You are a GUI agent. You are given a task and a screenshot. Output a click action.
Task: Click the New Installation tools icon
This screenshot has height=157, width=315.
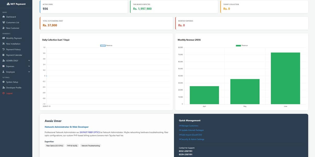tap(4, 44)
